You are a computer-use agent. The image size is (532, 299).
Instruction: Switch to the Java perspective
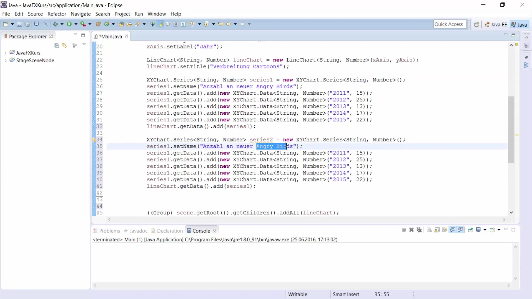[x=519, y=24]
